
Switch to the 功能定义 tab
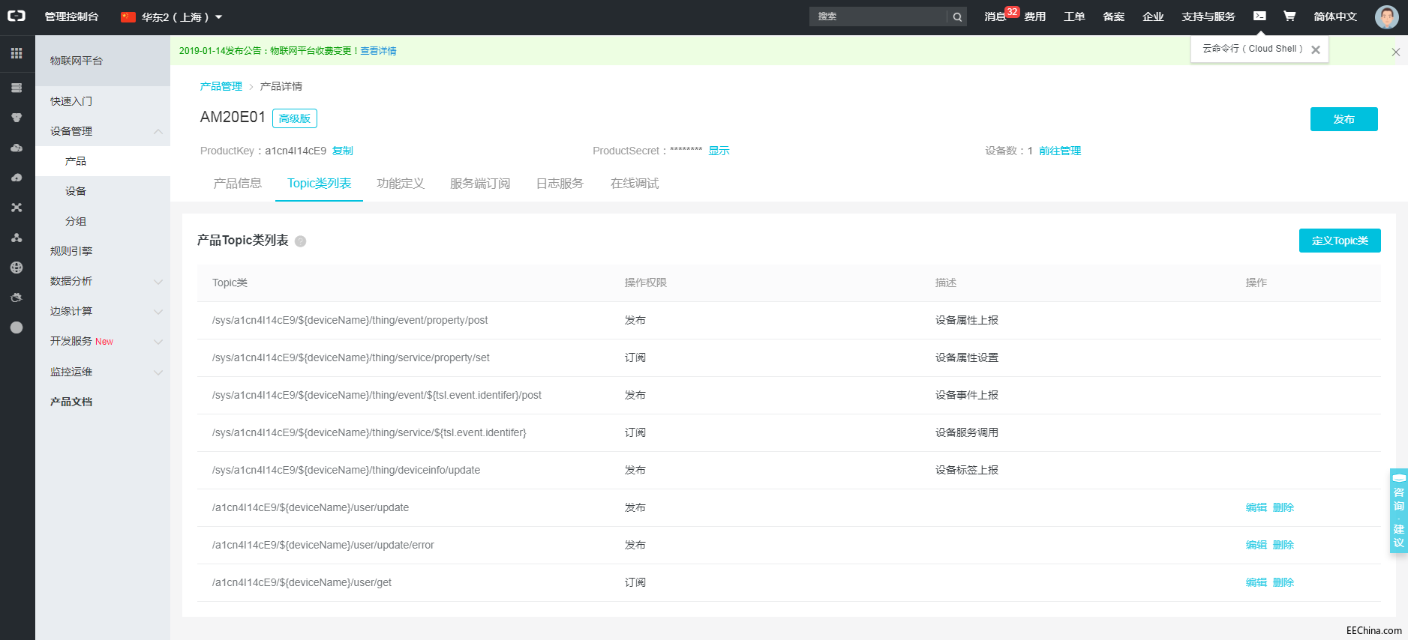(x=401, y=184)
